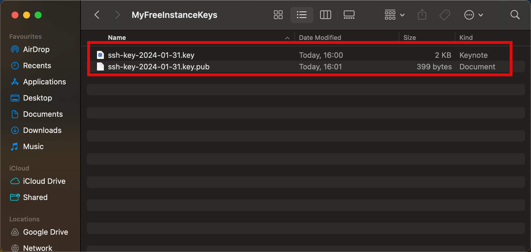Sort by Date Modified column
531x252 pixels.
point(320,38)
